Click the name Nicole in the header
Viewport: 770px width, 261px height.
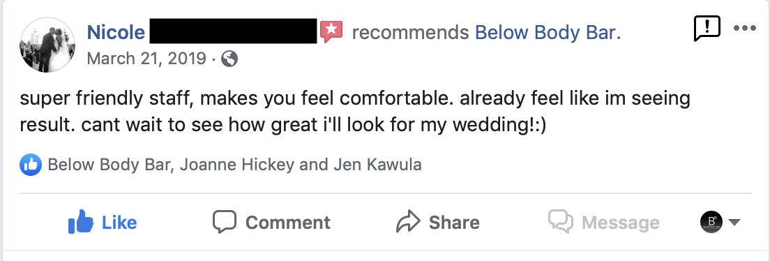point(116,32)
